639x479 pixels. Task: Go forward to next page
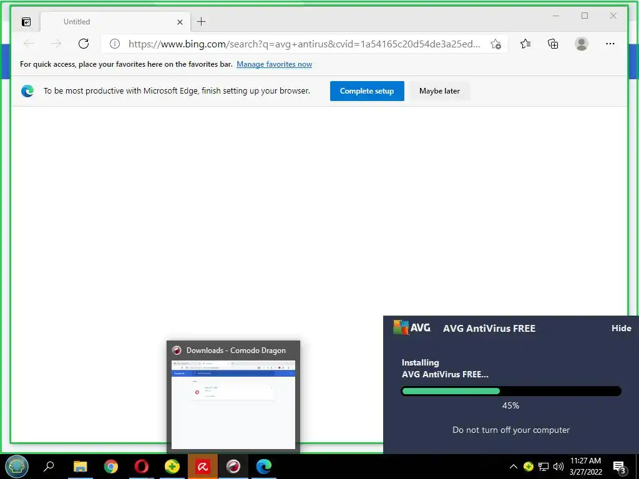tap(56, 44)
